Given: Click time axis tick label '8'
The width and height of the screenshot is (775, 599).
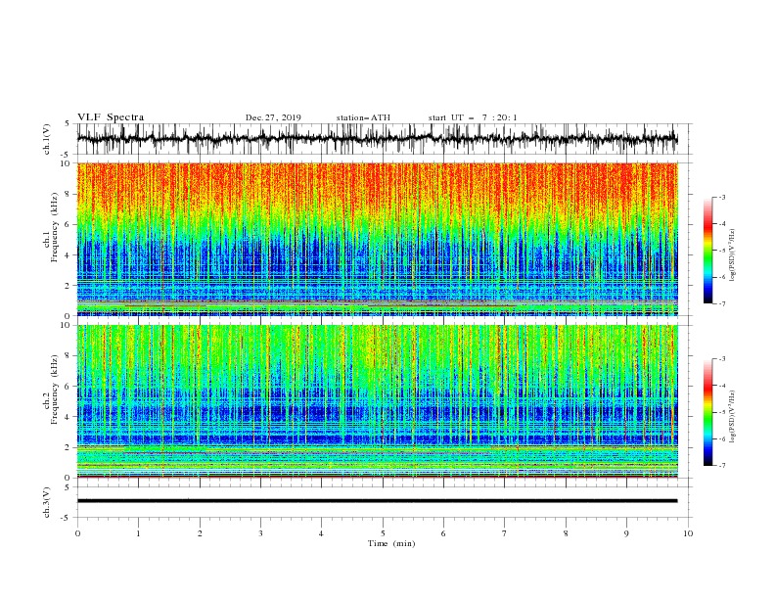Looking at the screenshot, I should [566, 533].
